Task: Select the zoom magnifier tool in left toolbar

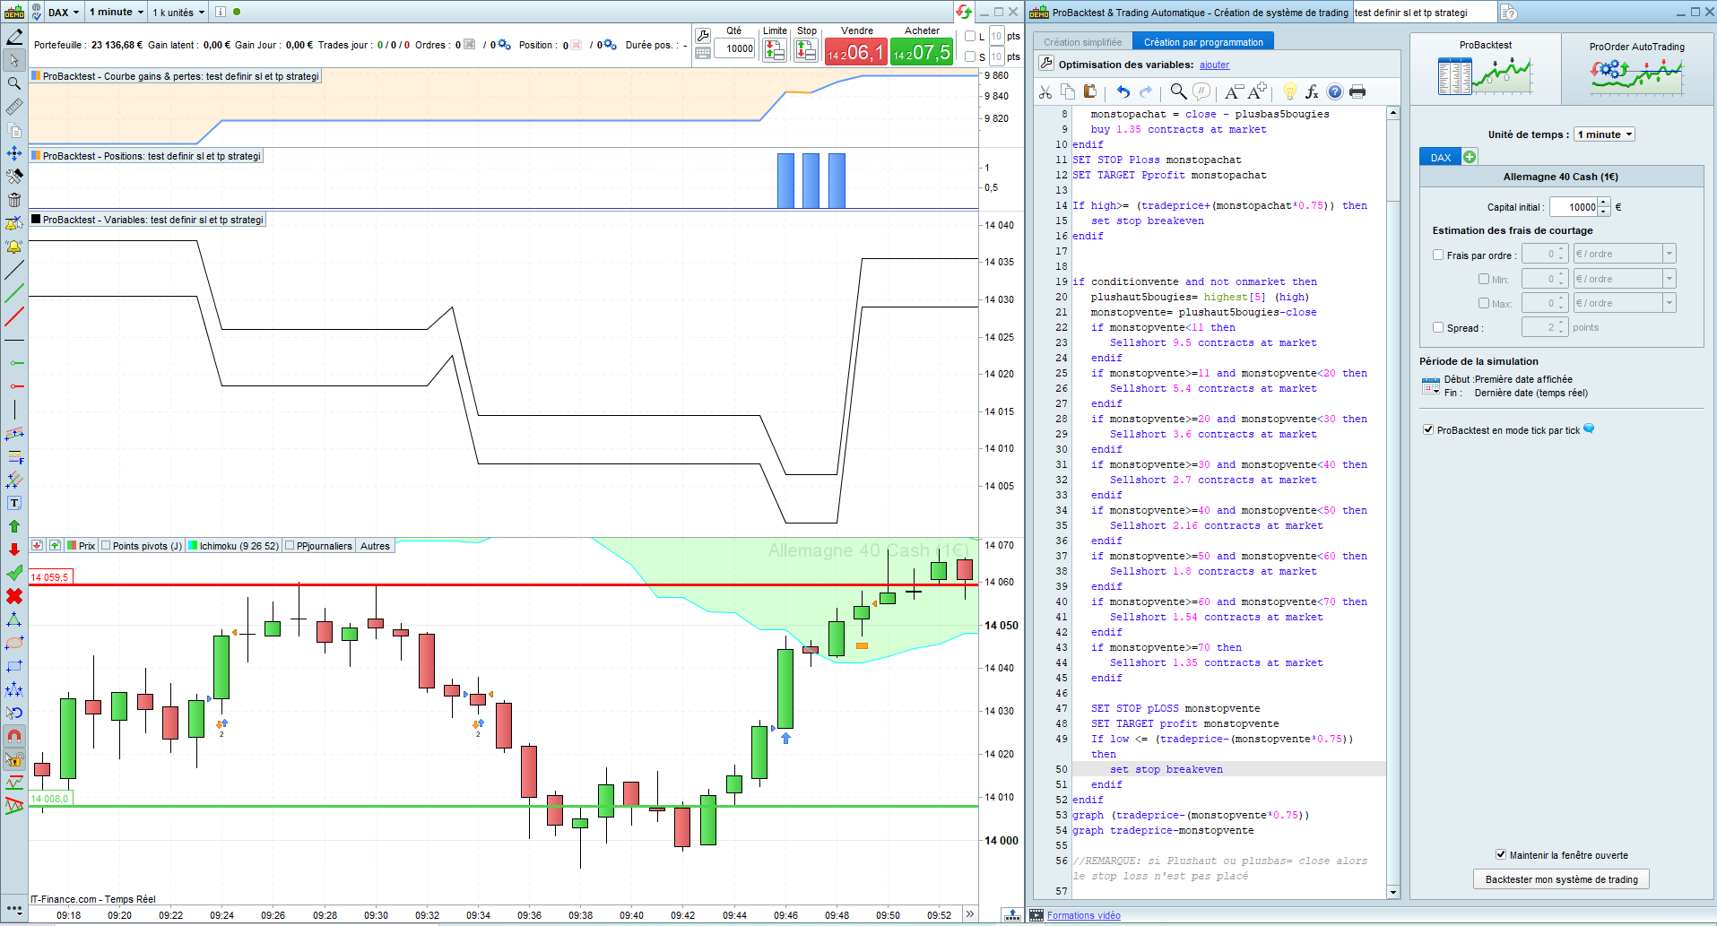Action: pos(14,83)
